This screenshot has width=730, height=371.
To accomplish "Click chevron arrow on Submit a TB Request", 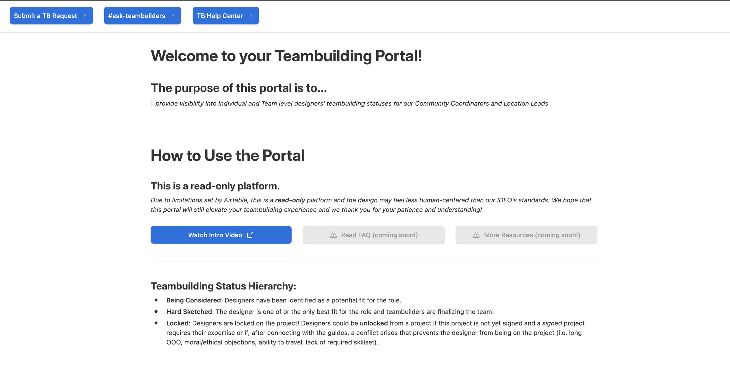I will click(85, 16).
